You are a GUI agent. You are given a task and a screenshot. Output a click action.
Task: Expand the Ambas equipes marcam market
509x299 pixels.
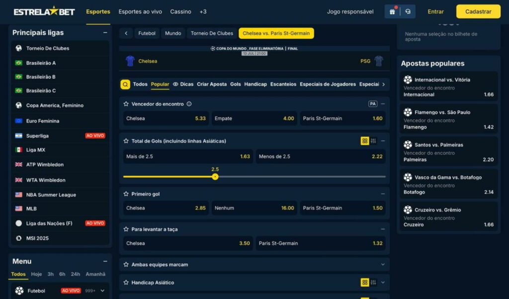(x=383, y=265)
